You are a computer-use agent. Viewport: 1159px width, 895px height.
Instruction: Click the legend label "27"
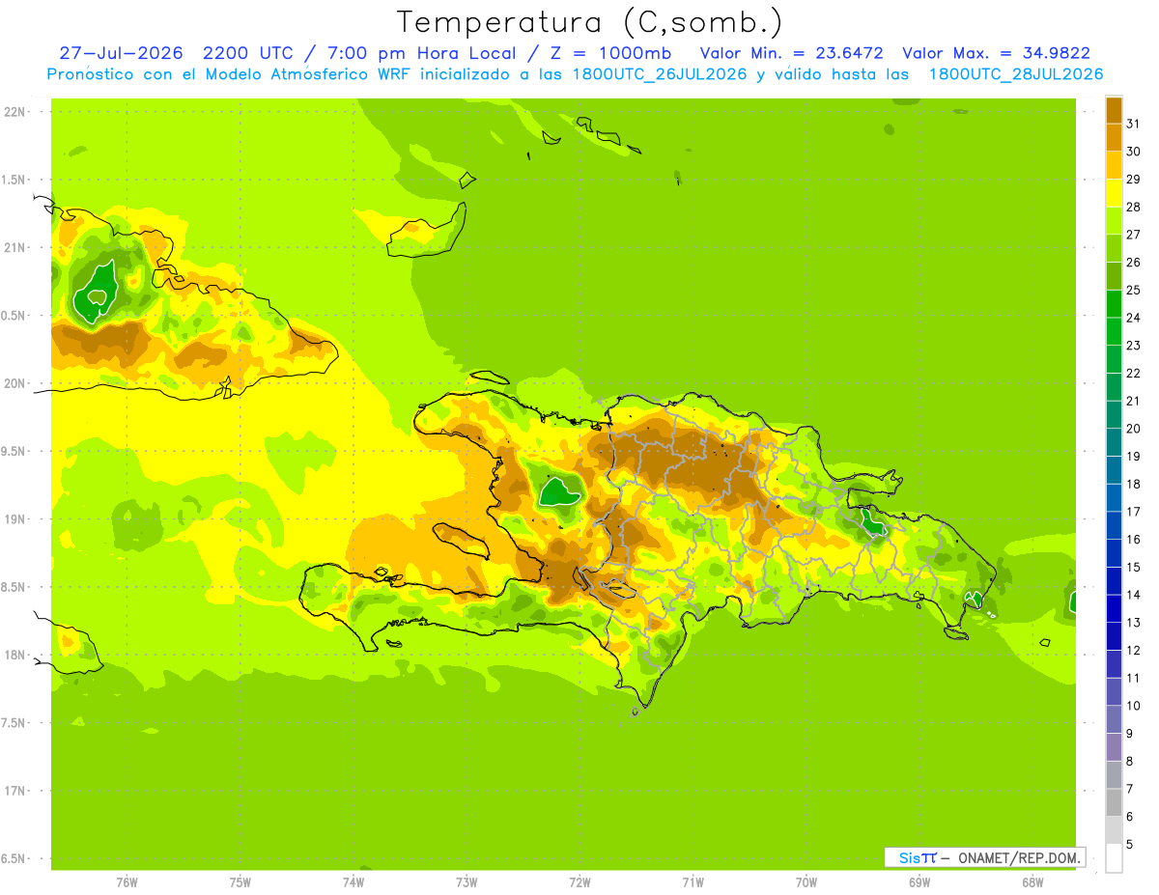1133,235
